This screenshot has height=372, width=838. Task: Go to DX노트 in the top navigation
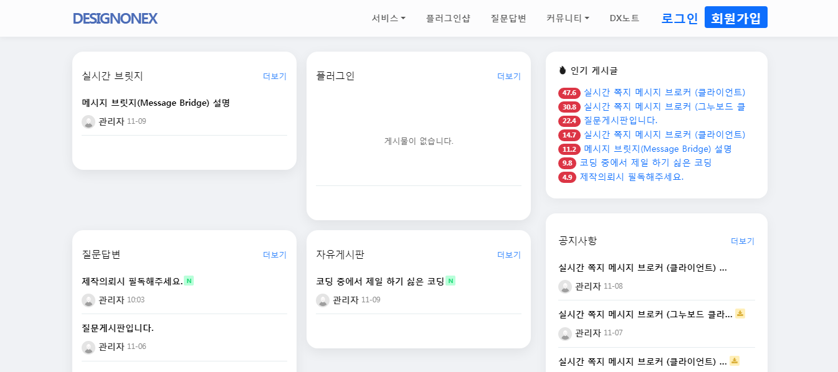point(624,19)
